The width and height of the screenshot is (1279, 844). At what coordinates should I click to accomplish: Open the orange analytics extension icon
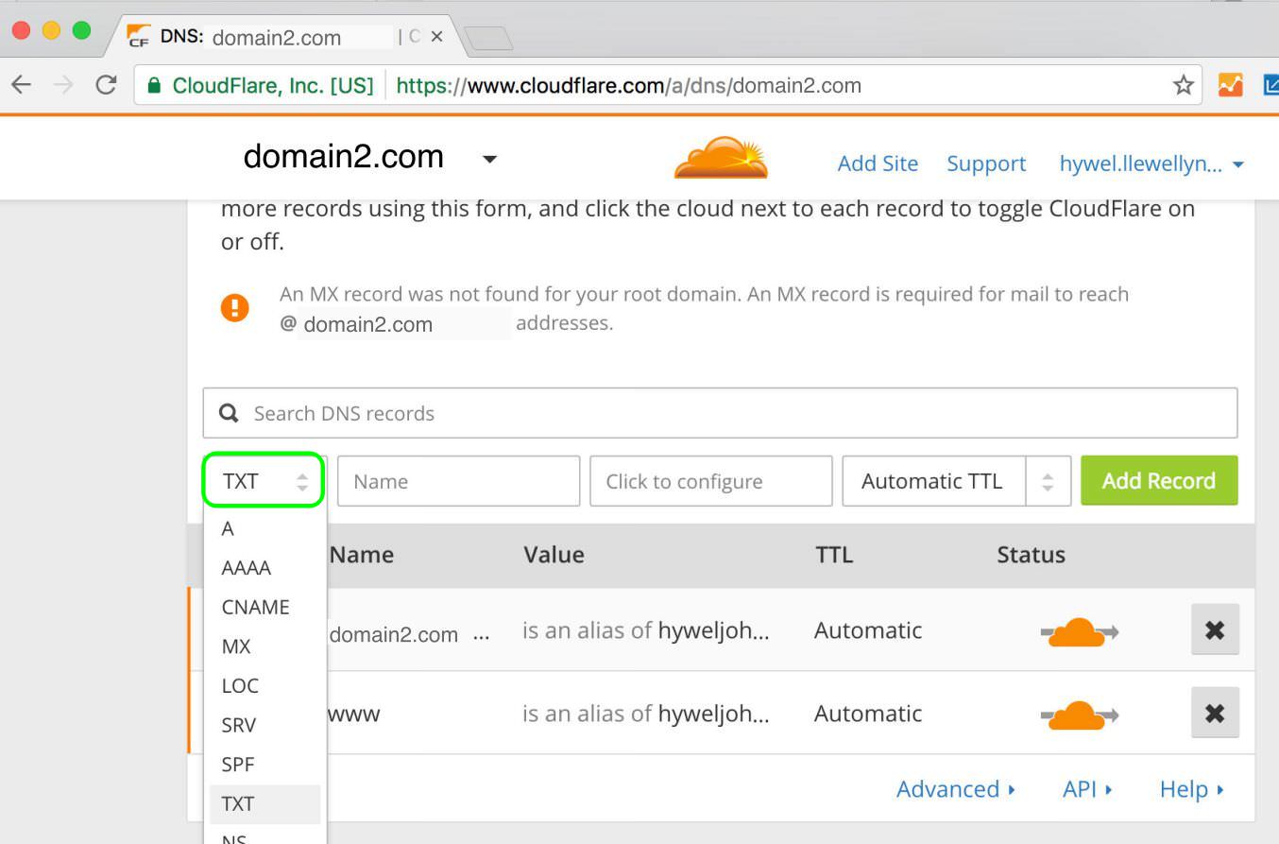(1230, 85)
